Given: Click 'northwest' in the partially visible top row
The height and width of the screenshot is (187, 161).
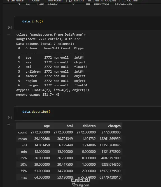Looking at the screenshot, I should pos(102,4).
